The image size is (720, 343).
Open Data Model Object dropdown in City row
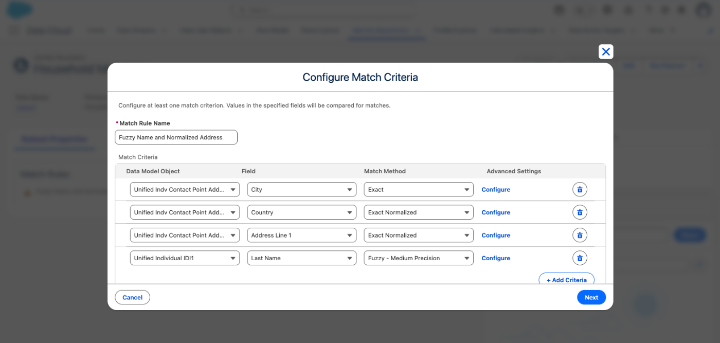pyautogui.click(x=185, y=189)
